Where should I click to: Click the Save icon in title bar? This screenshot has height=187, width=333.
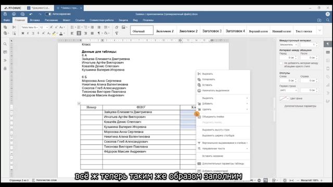[x=5, y=14]
